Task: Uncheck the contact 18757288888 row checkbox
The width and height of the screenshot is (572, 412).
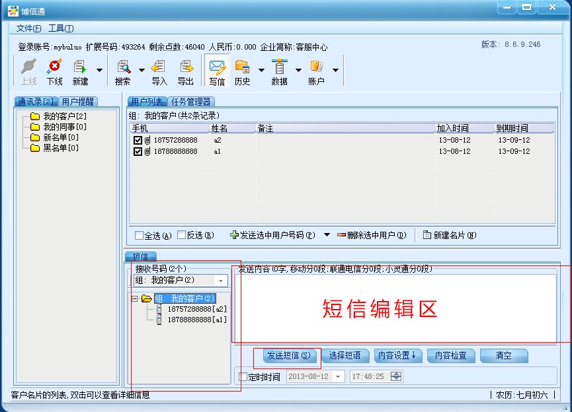Action: click(x=138, y=141)
